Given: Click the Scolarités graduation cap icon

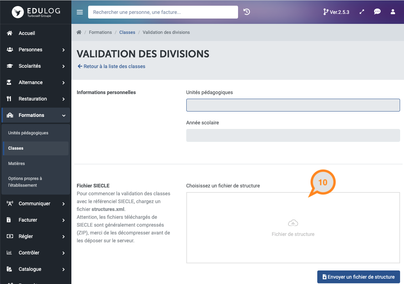Looking at the screenshot, I should click(10, 66).
